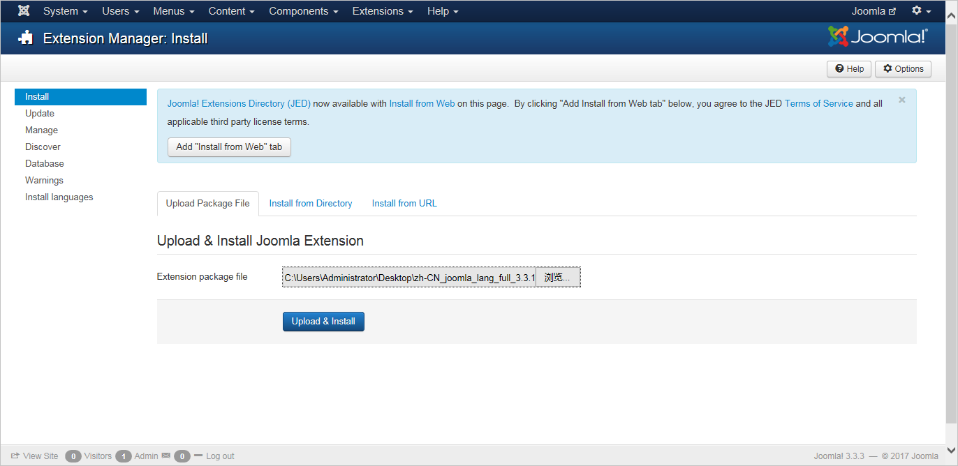Select Warnings in the sidebar
The height and width of the screenshot is (466, 958).
tap(44, 181)
